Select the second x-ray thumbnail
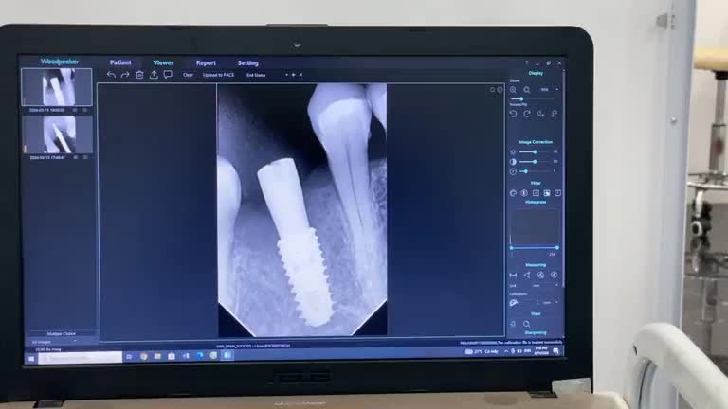Viewport: 728px width, 409px height. [58, 134]
